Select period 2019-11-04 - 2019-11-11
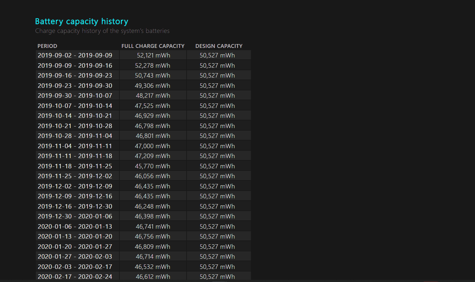 coord(75,146)
